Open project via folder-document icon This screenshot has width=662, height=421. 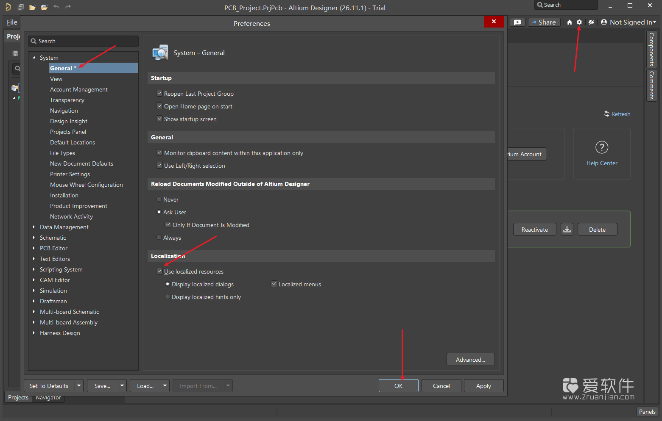[x=44, y=7]
